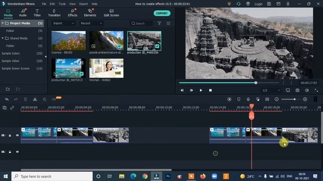The width and height of the screenshot is (323, 181).
Task: Open Google Chrome from the taskbar
Action: [x=145, y=176]
